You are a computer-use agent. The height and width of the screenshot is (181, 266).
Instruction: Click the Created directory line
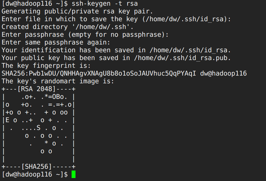pos(67,27)
